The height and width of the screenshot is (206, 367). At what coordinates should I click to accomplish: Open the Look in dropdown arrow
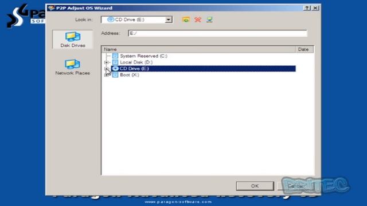pyautogui.click(x=169, y=19)
